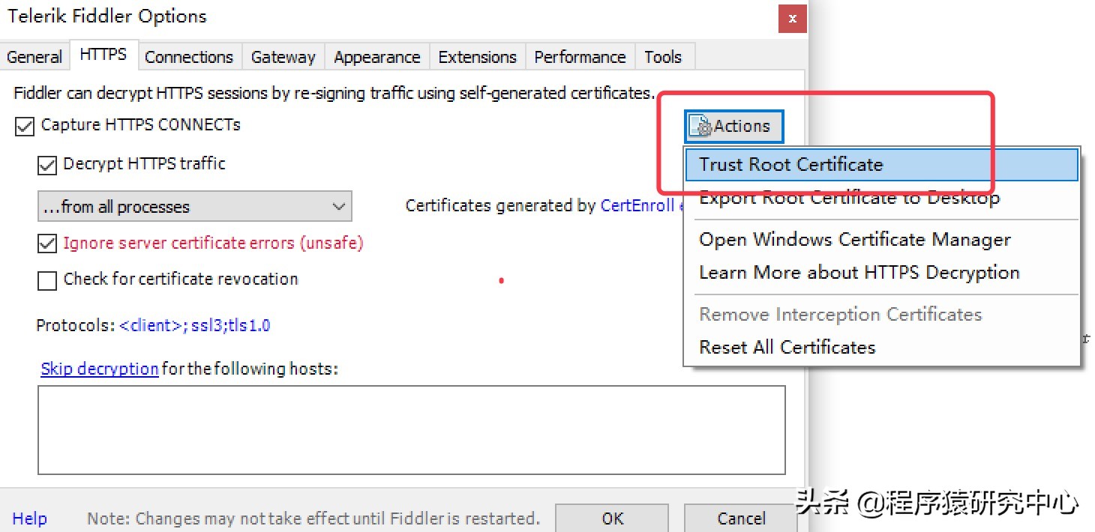1095x532 pixels.
Task: Open the Appearance tab
Action: click(377, 57)
